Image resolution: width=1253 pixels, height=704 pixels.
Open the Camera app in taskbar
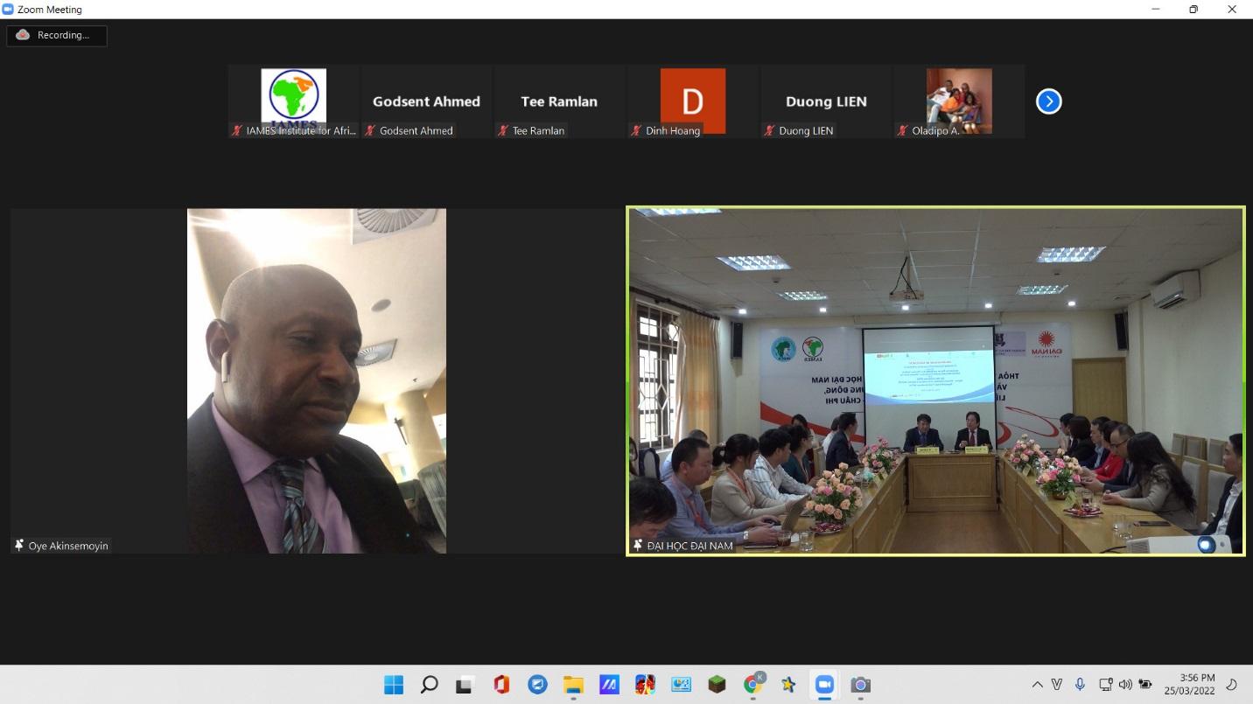click(x=860, y=685)
